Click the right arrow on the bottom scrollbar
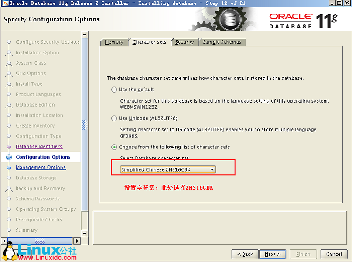Viewport: 352px width, 262px height. 77,240
